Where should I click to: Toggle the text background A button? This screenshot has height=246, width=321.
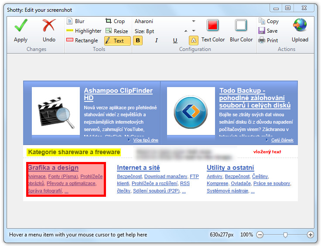click(x=194, y=40)
